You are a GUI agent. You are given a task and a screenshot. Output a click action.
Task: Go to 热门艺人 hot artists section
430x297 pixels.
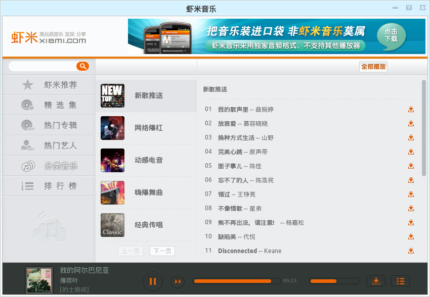[x=49, y=145]
